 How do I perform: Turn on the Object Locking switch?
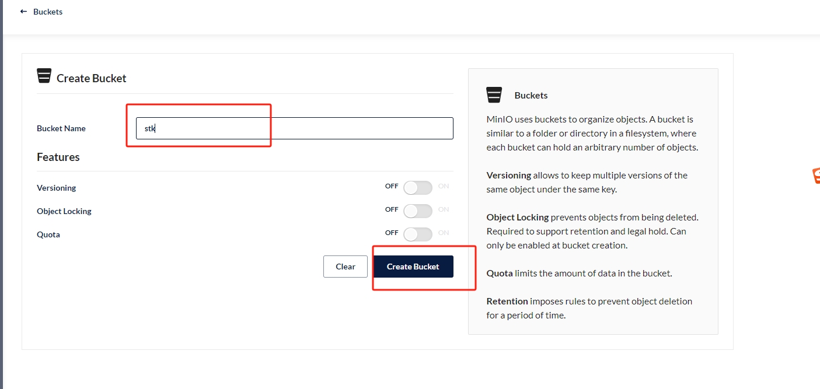418,211
